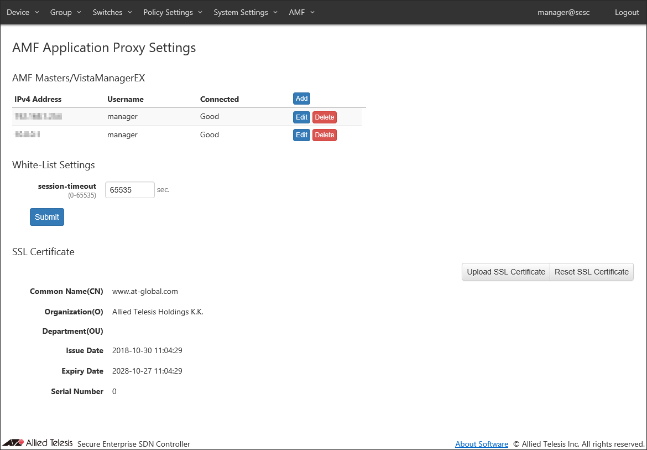The width and height of the screenshot is (647, 450).
Task: Log out using the Logout link
Action: [x=627, y=12]
